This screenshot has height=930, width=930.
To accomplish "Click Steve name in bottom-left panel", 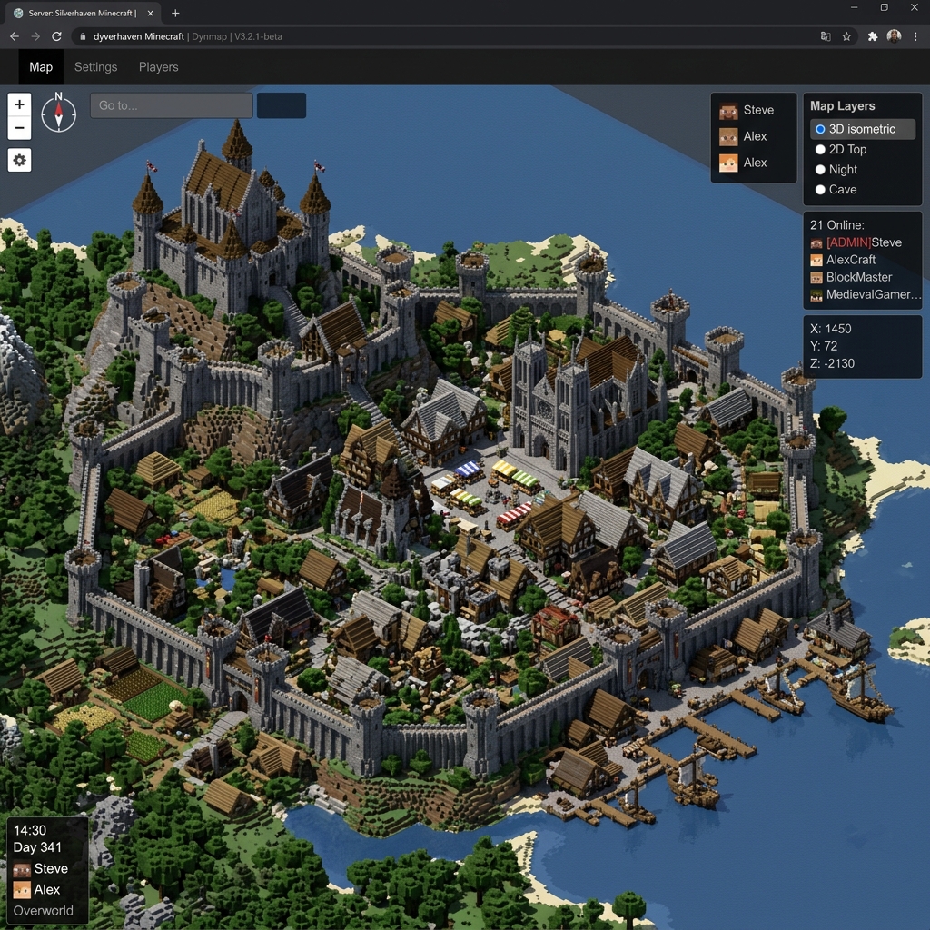I will (x=51, y=869).
